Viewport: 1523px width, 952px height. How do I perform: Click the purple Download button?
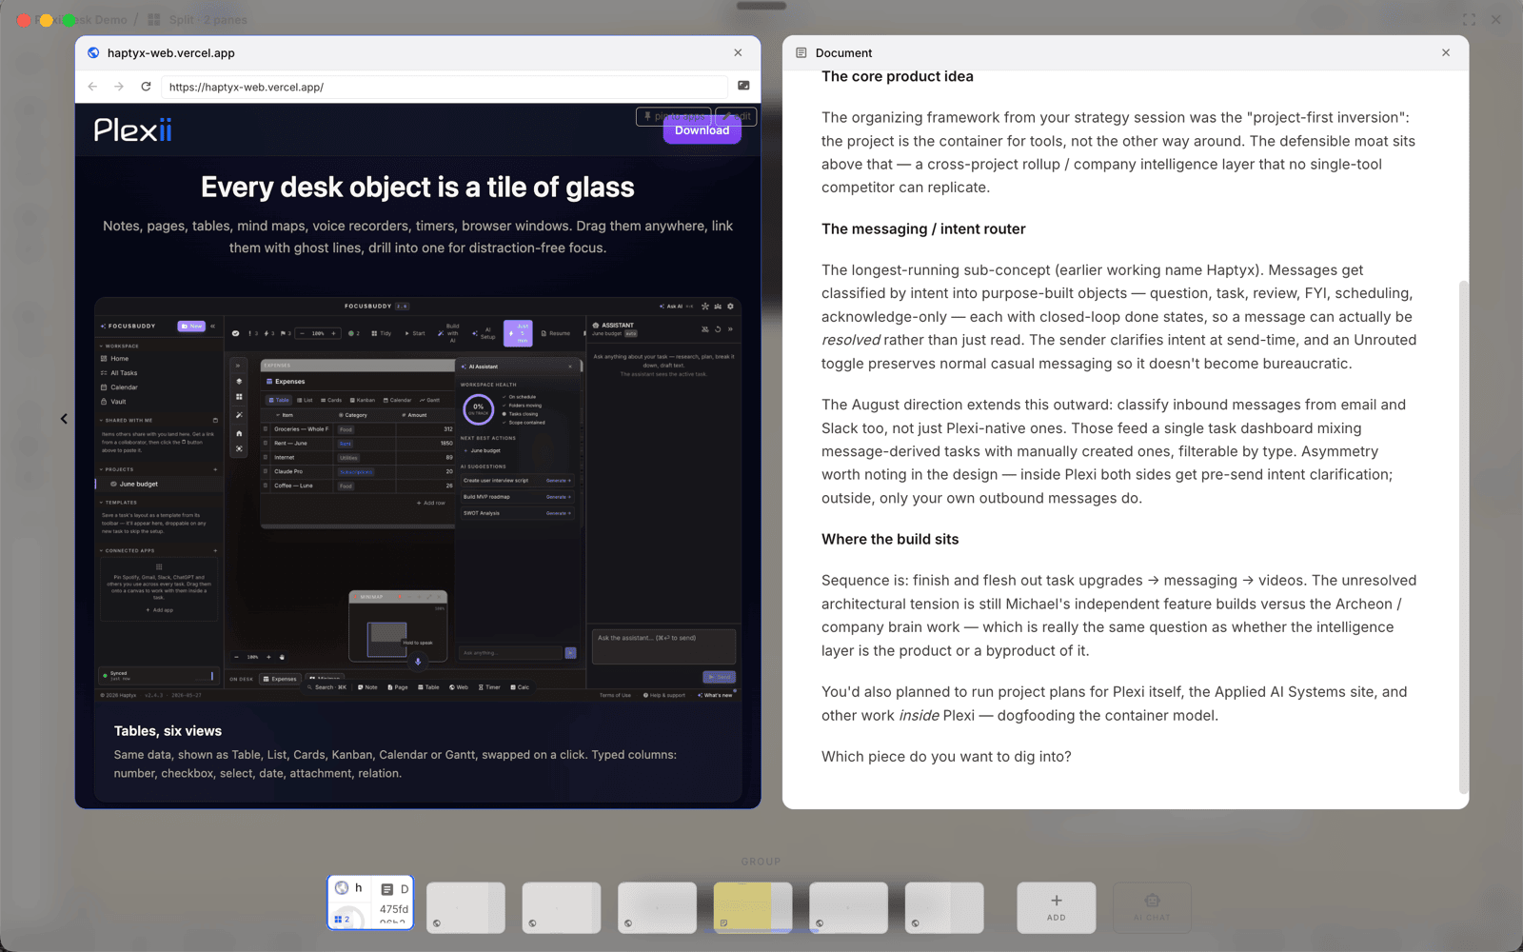point(702,130)
